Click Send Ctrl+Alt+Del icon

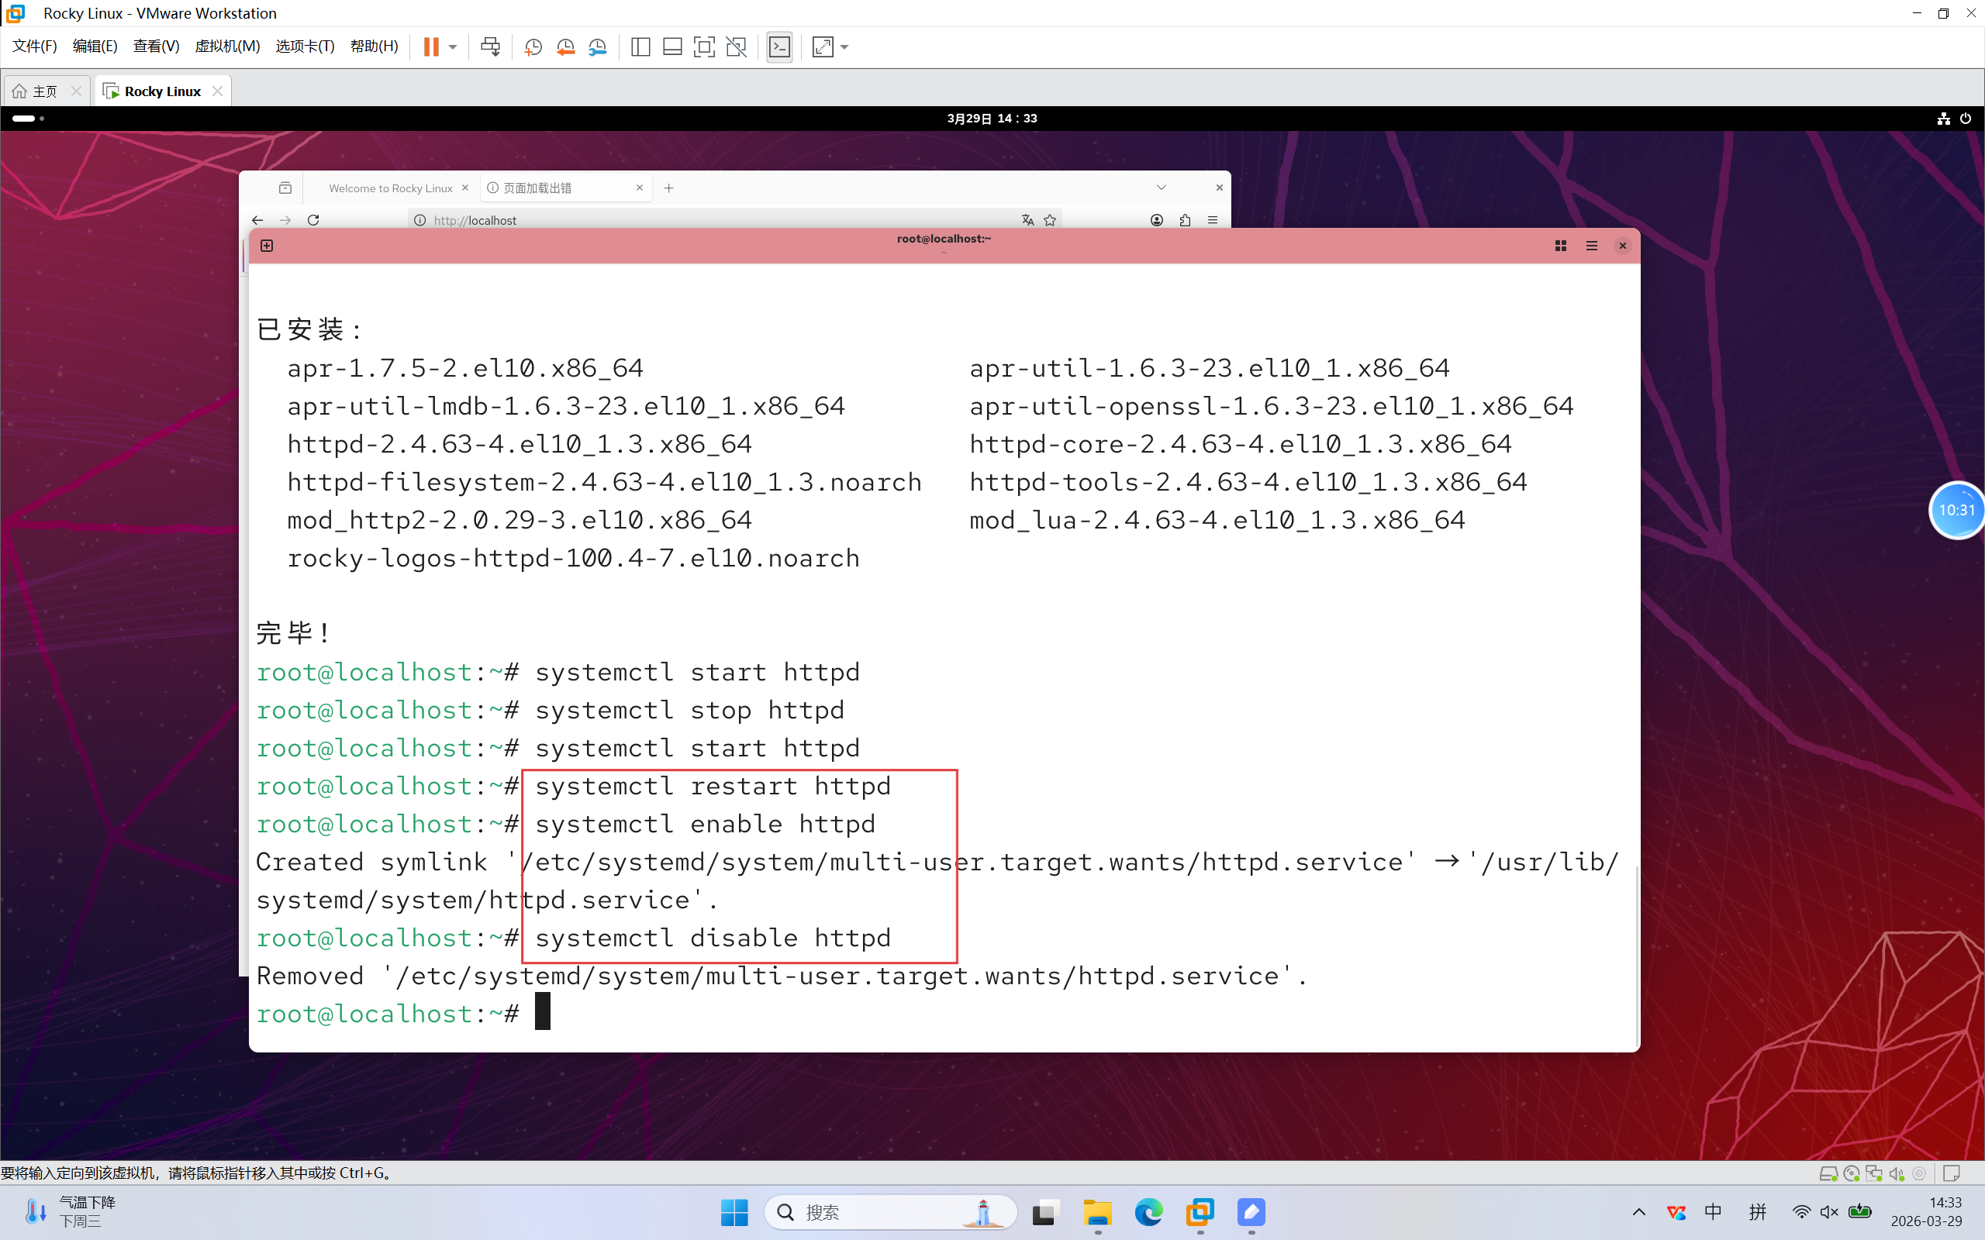click(491, 46)
